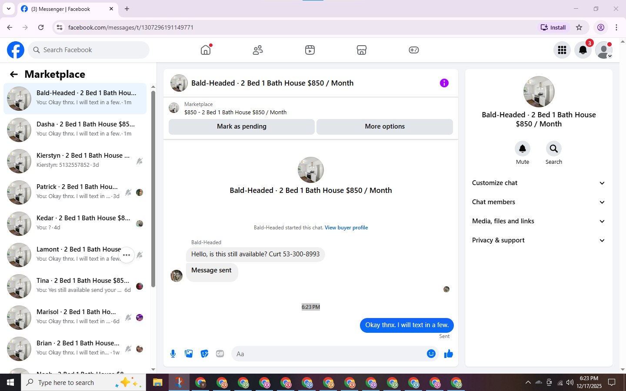This screenshot has height=391, width=626.
Task: Click the taskbar search box
Action: [83, 383]
